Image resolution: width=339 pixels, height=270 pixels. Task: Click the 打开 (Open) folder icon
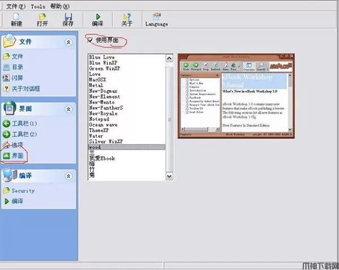click(x=42, y=16)
